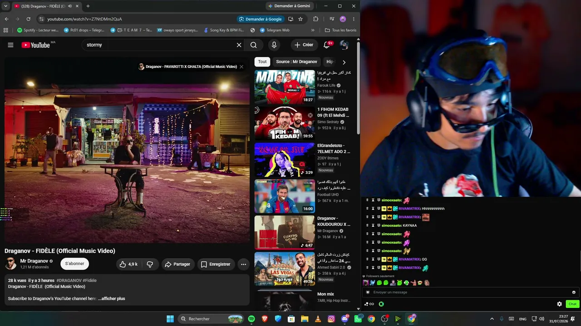Click Demander à Google lens button
581x326 pixels.
261,19
